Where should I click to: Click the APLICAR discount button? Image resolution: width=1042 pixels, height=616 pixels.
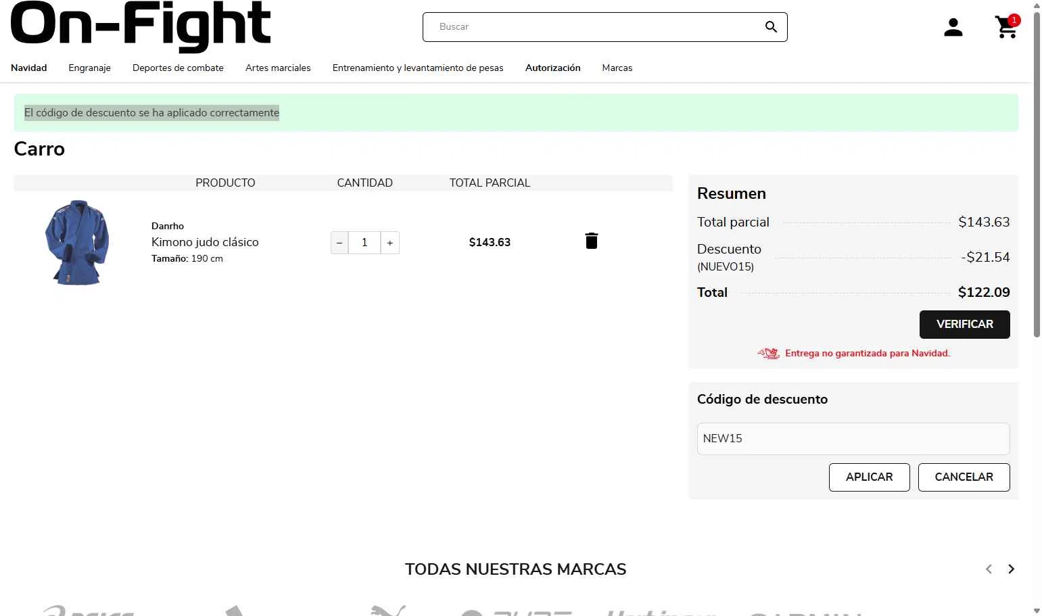pos(869,477)
